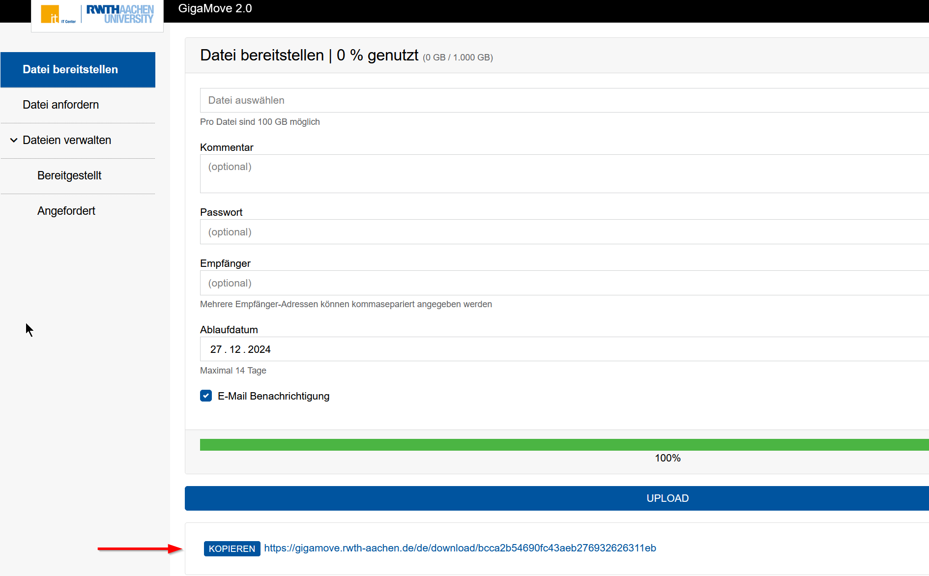Toggle the E-Mail Benachrichtigung checkbox
Screen dimensions: 929x576
coord(206,396)
